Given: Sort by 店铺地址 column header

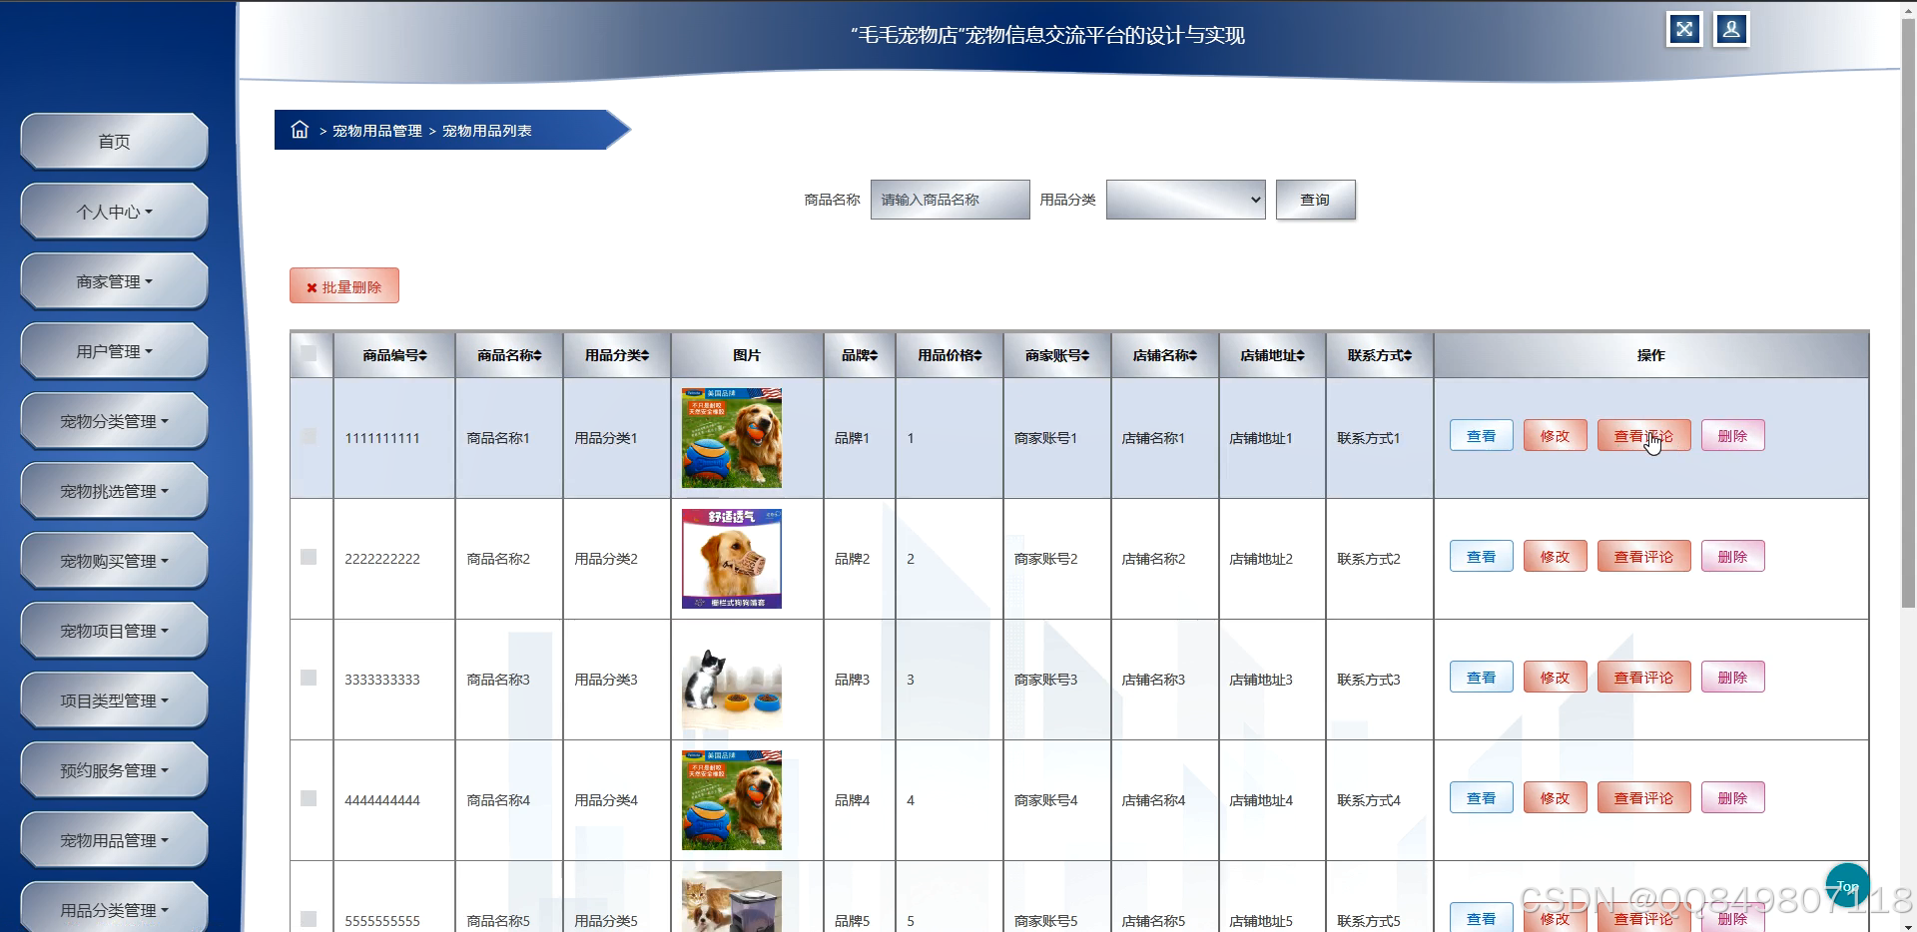Looking at the screenshot, I should pos(1272,355).
